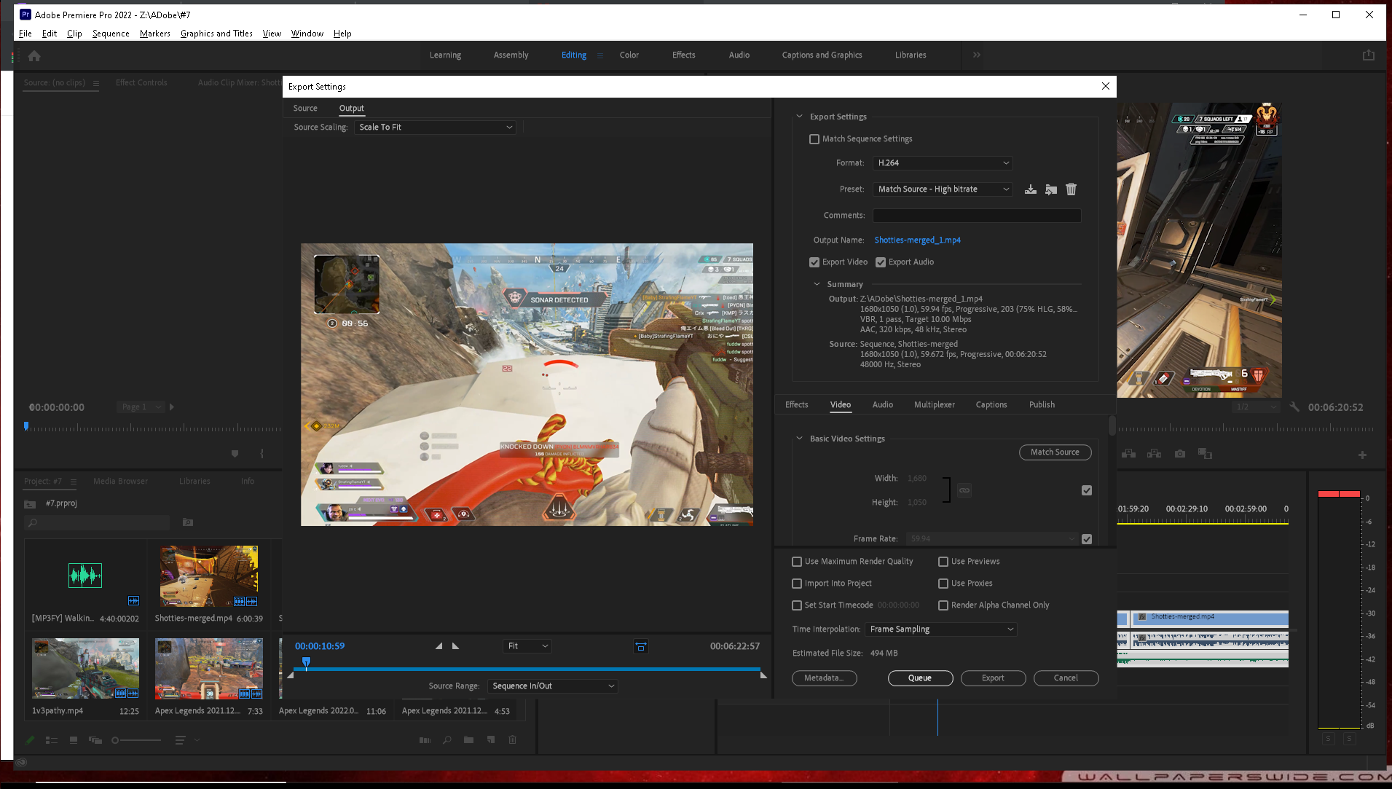This screenshot has width=1392, height=789.
Task: Uncheck Export Video checkbox
Action: [x=814, y=262]
